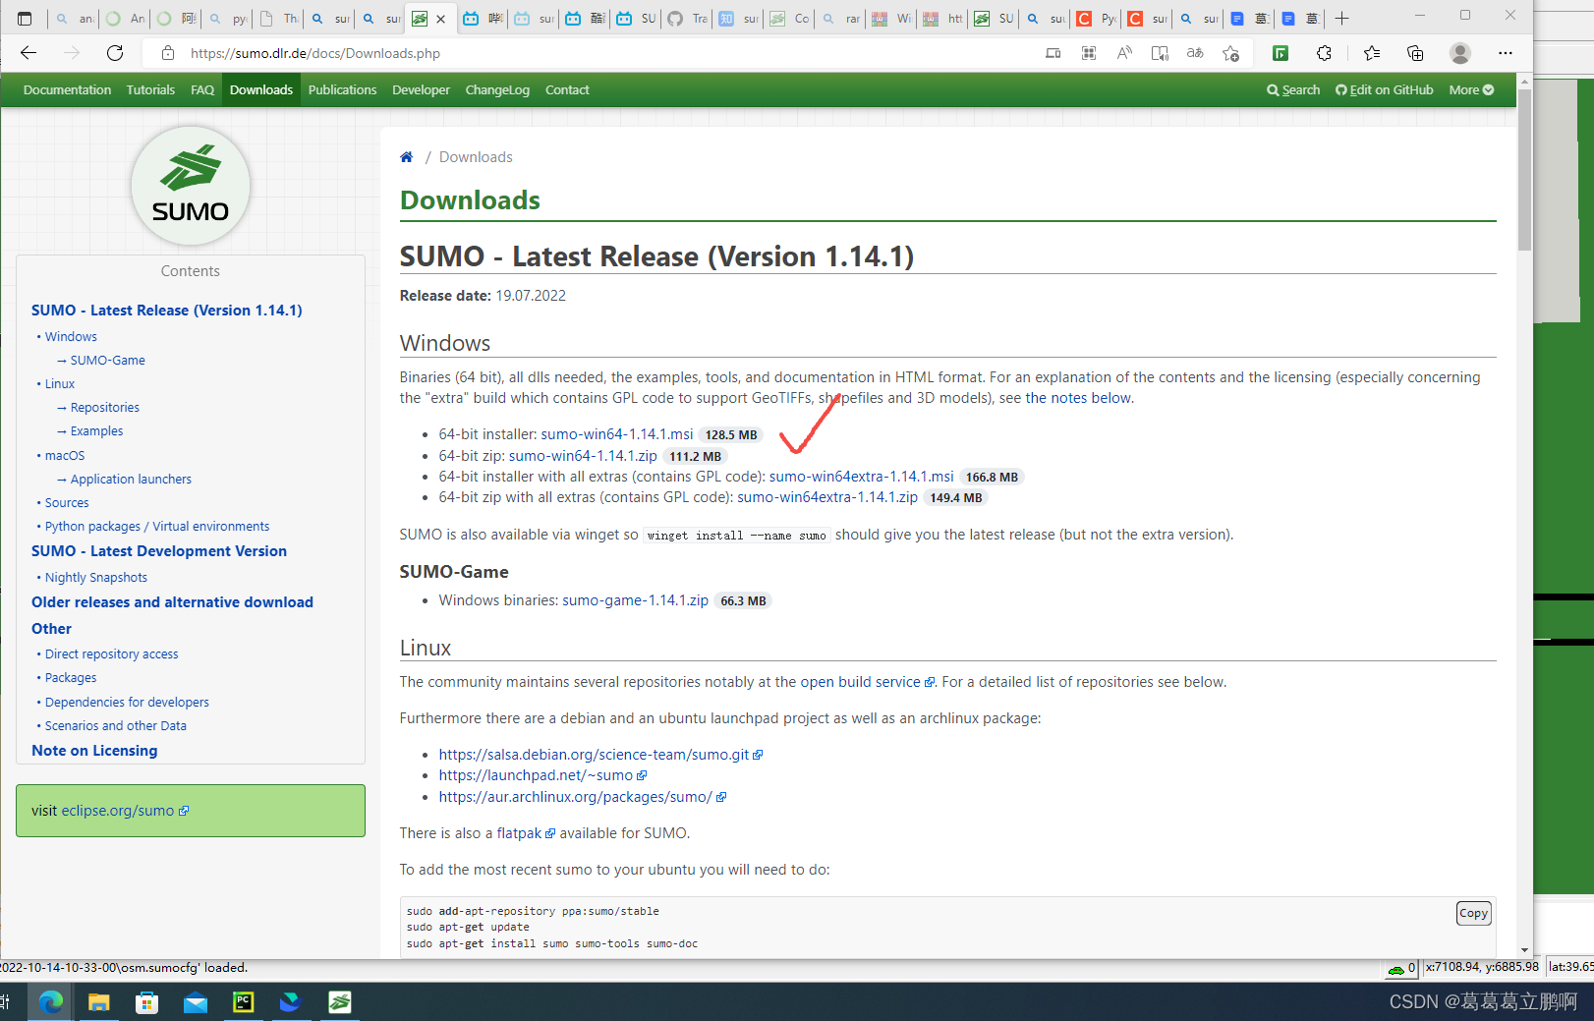Go back to the previous page

click(x=28, y=53)
